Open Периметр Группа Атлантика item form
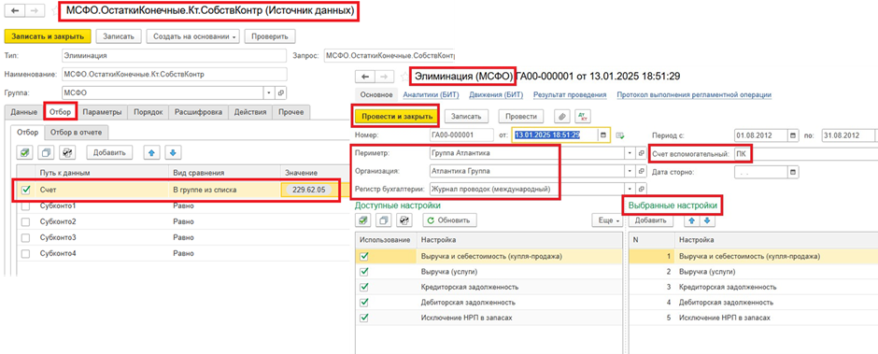 (x=641, y=153)
